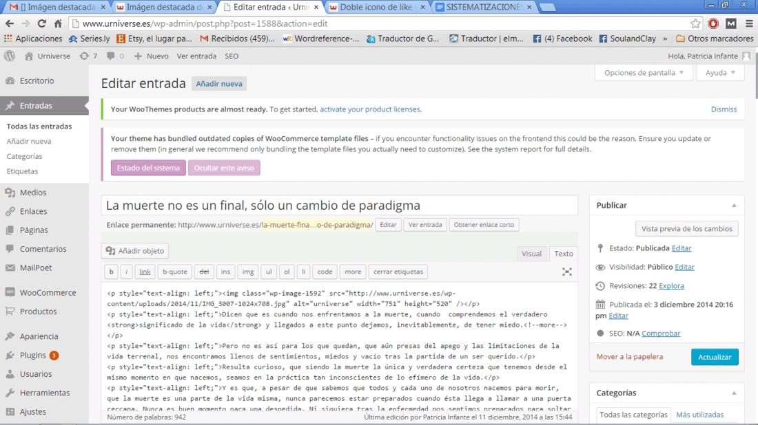758x425 pixels.
Task: Click cerrar etiquetas toolbar button
Action: click(398, 272)
